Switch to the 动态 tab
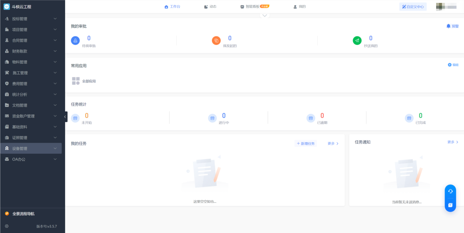The height and width of the screenshot is (233, 464). (210, 7)
